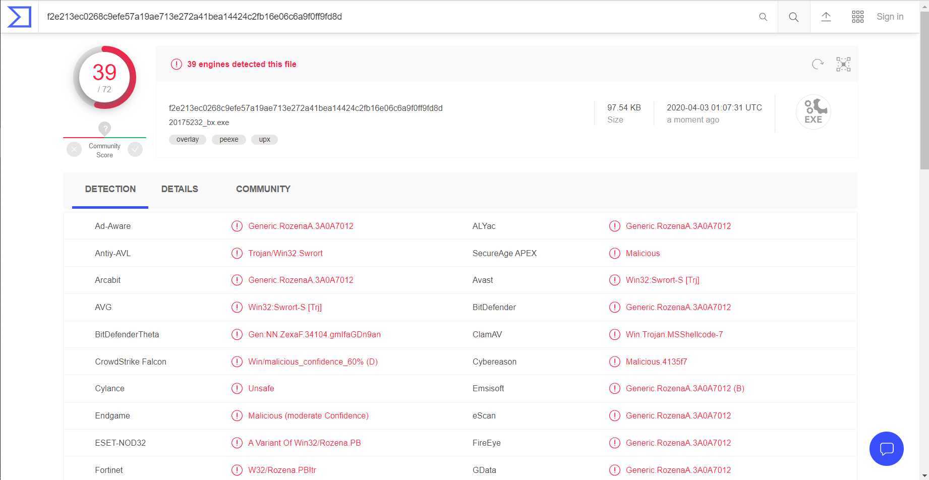Image resolution: width=929 pixels, height=480 pixels.
Task: Open the upload file icon
Action: (x=826, y=17)
